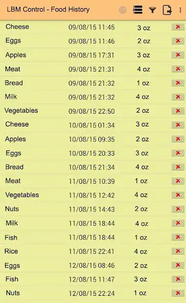Open the three-dot overflow menu
Viewport: 186px width, 303px height.
[180, 10]
